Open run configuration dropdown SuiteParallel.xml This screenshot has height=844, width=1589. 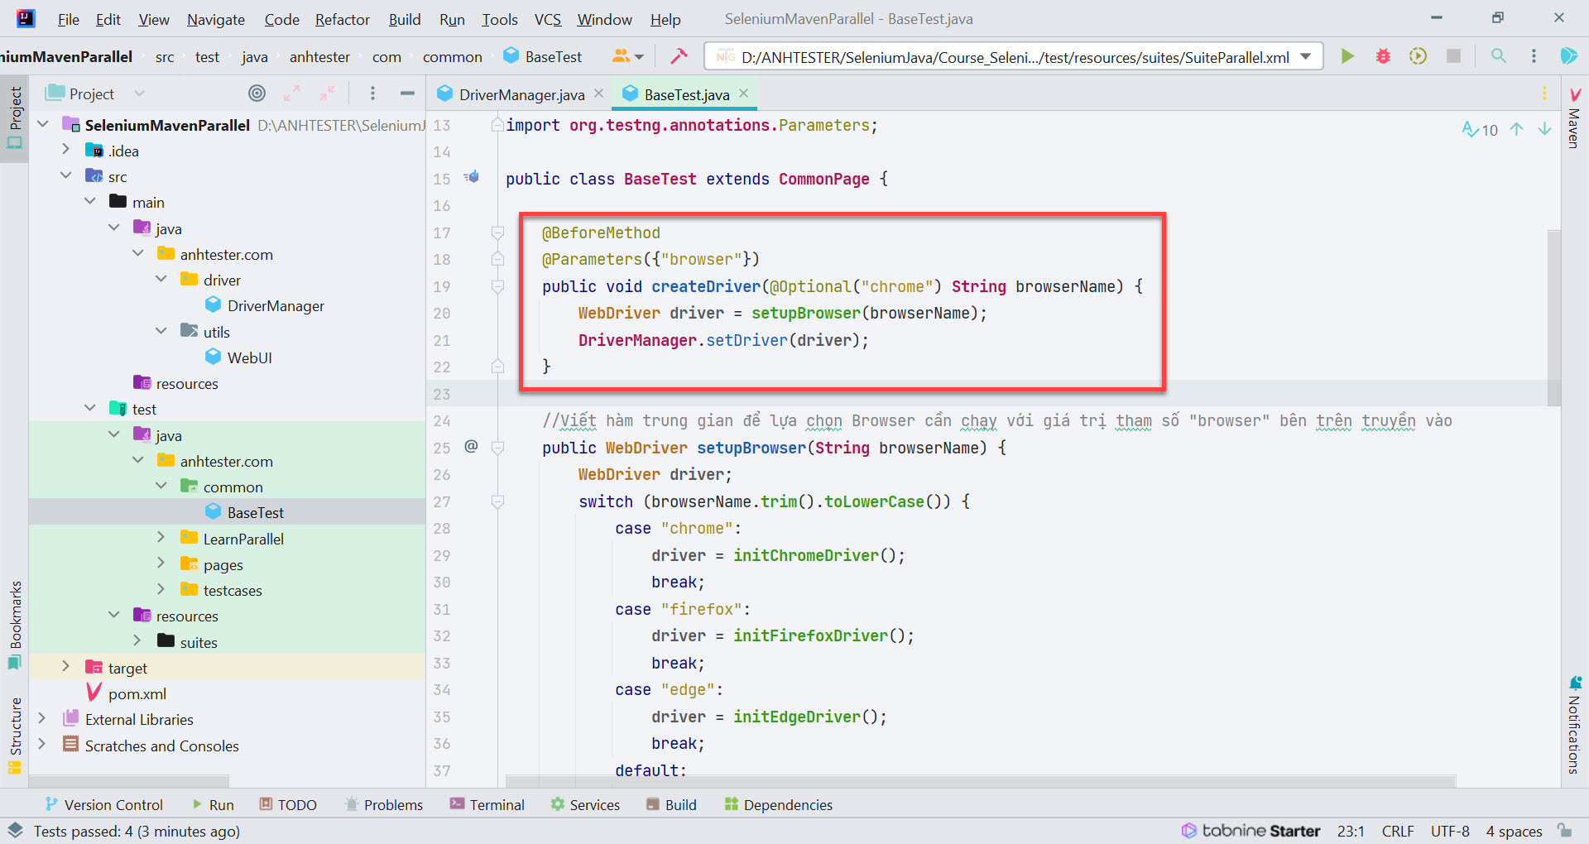1013,56
